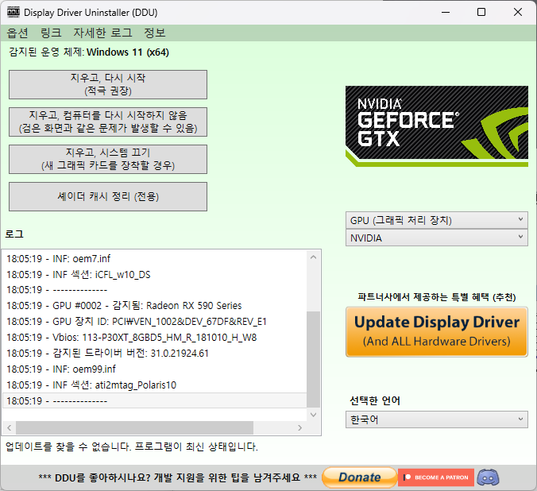Image resolution: width=537 pixels, height=491 pixels.
Task: Click Update Display Driver banner
Action: coord(437,331)
